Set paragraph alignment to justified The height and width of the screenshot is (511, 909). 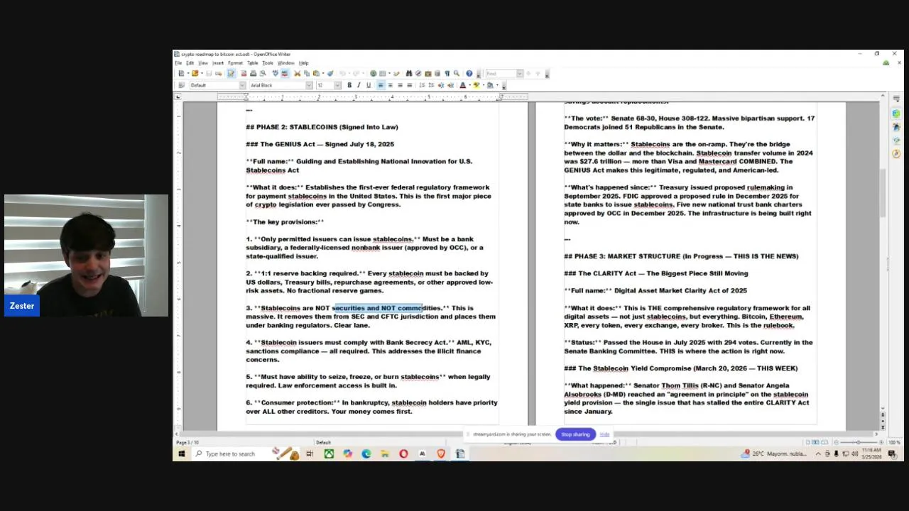410,85
